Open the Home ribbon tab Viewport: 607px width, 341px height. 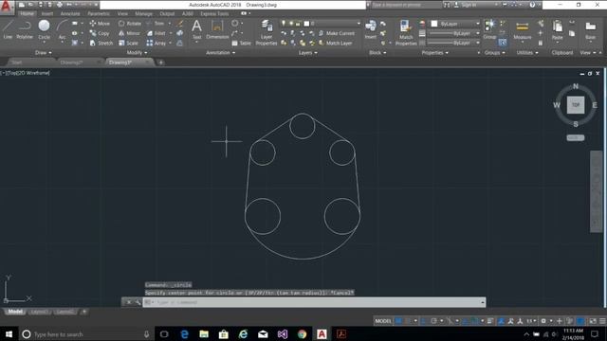point(27,13)
